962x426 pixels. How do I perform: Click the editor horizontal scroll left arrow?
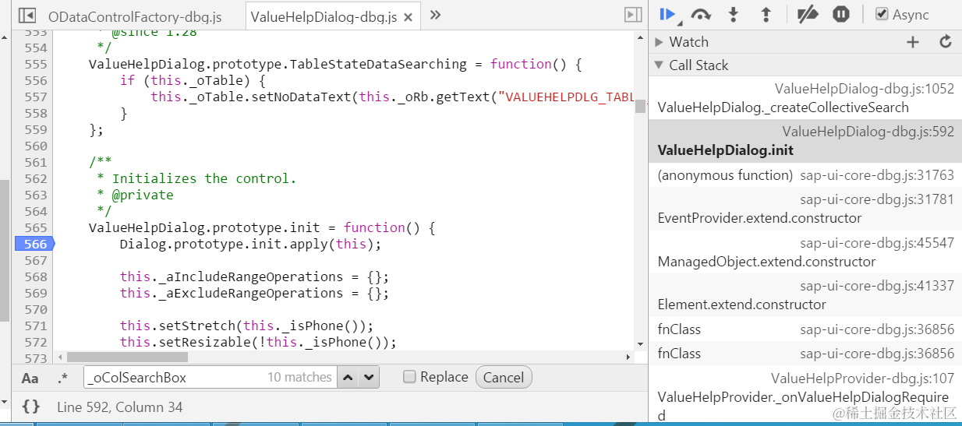[59, 357]
